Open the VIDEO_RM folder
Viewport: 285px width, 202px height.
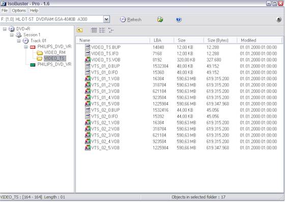[55, 53]
